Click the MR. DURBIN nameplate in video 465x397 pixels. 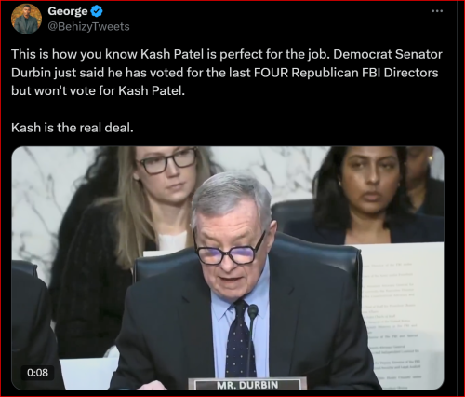247,384
